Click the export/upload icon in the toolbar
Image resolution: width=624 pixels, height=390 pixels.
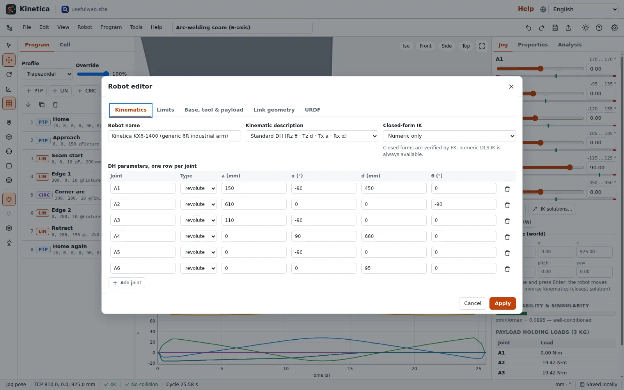[x=568, y=28]
